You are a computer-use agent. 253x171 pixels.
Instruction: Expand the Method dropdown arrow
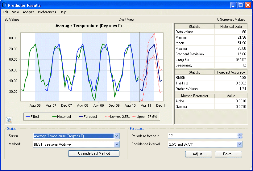[x=117, y=144]
